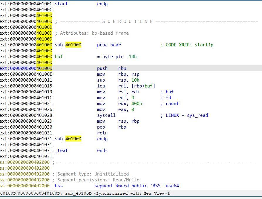The width and height of the screenshot is (262, 199).
Task: Click the "Attributes: bp-based frame" comment
Action: [94, 33]
